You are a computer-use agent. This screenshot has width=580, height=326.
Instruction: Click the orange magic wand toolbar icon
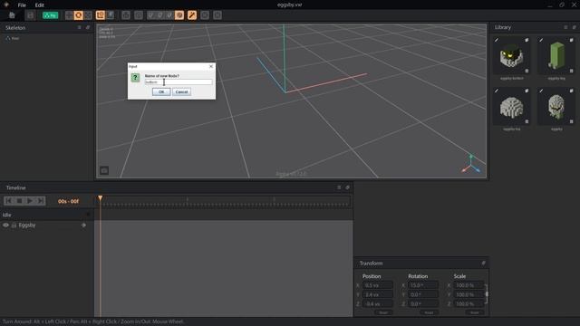(192, 15)
